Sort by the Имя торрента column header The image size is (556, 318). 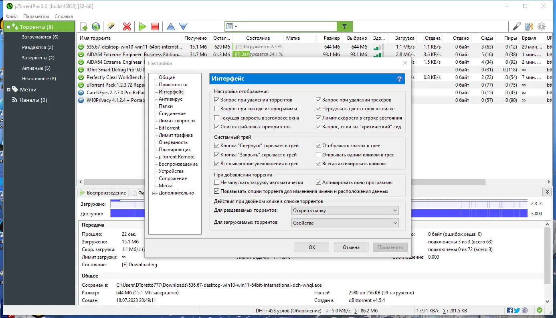click(x=129, y=38)
